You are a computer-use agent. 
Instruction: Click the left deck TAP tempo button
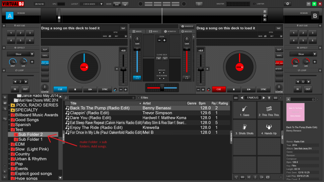pos(123,28)
